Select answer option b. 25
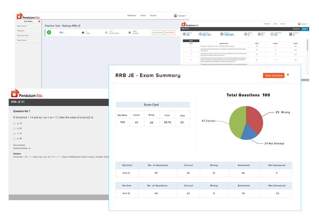Screen dimensions: 319x222 tap(14, 129)
